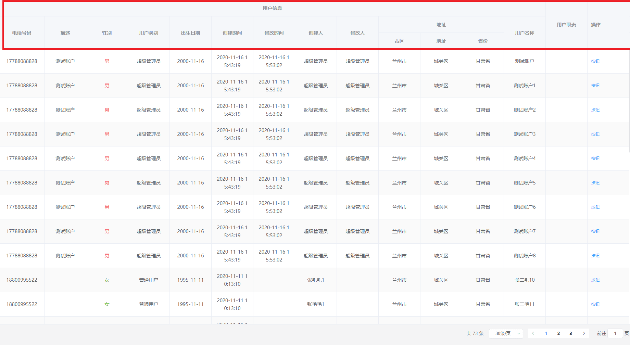This screenshot has height=345, width=630.
Task: Click 按钮 link in 测试账户7 row
Action: pos(595,231)
